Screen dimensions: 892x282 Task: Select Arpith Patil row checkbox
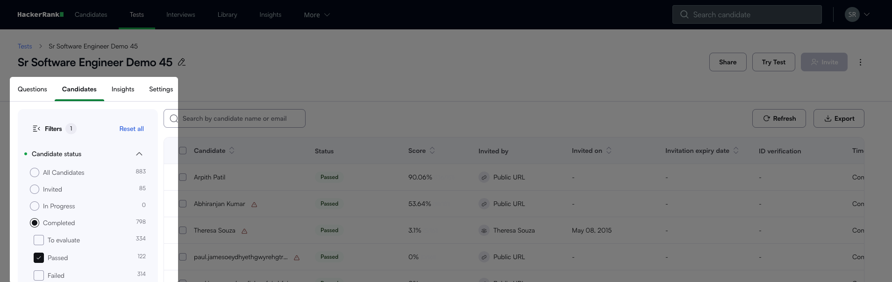coord(183,177)
